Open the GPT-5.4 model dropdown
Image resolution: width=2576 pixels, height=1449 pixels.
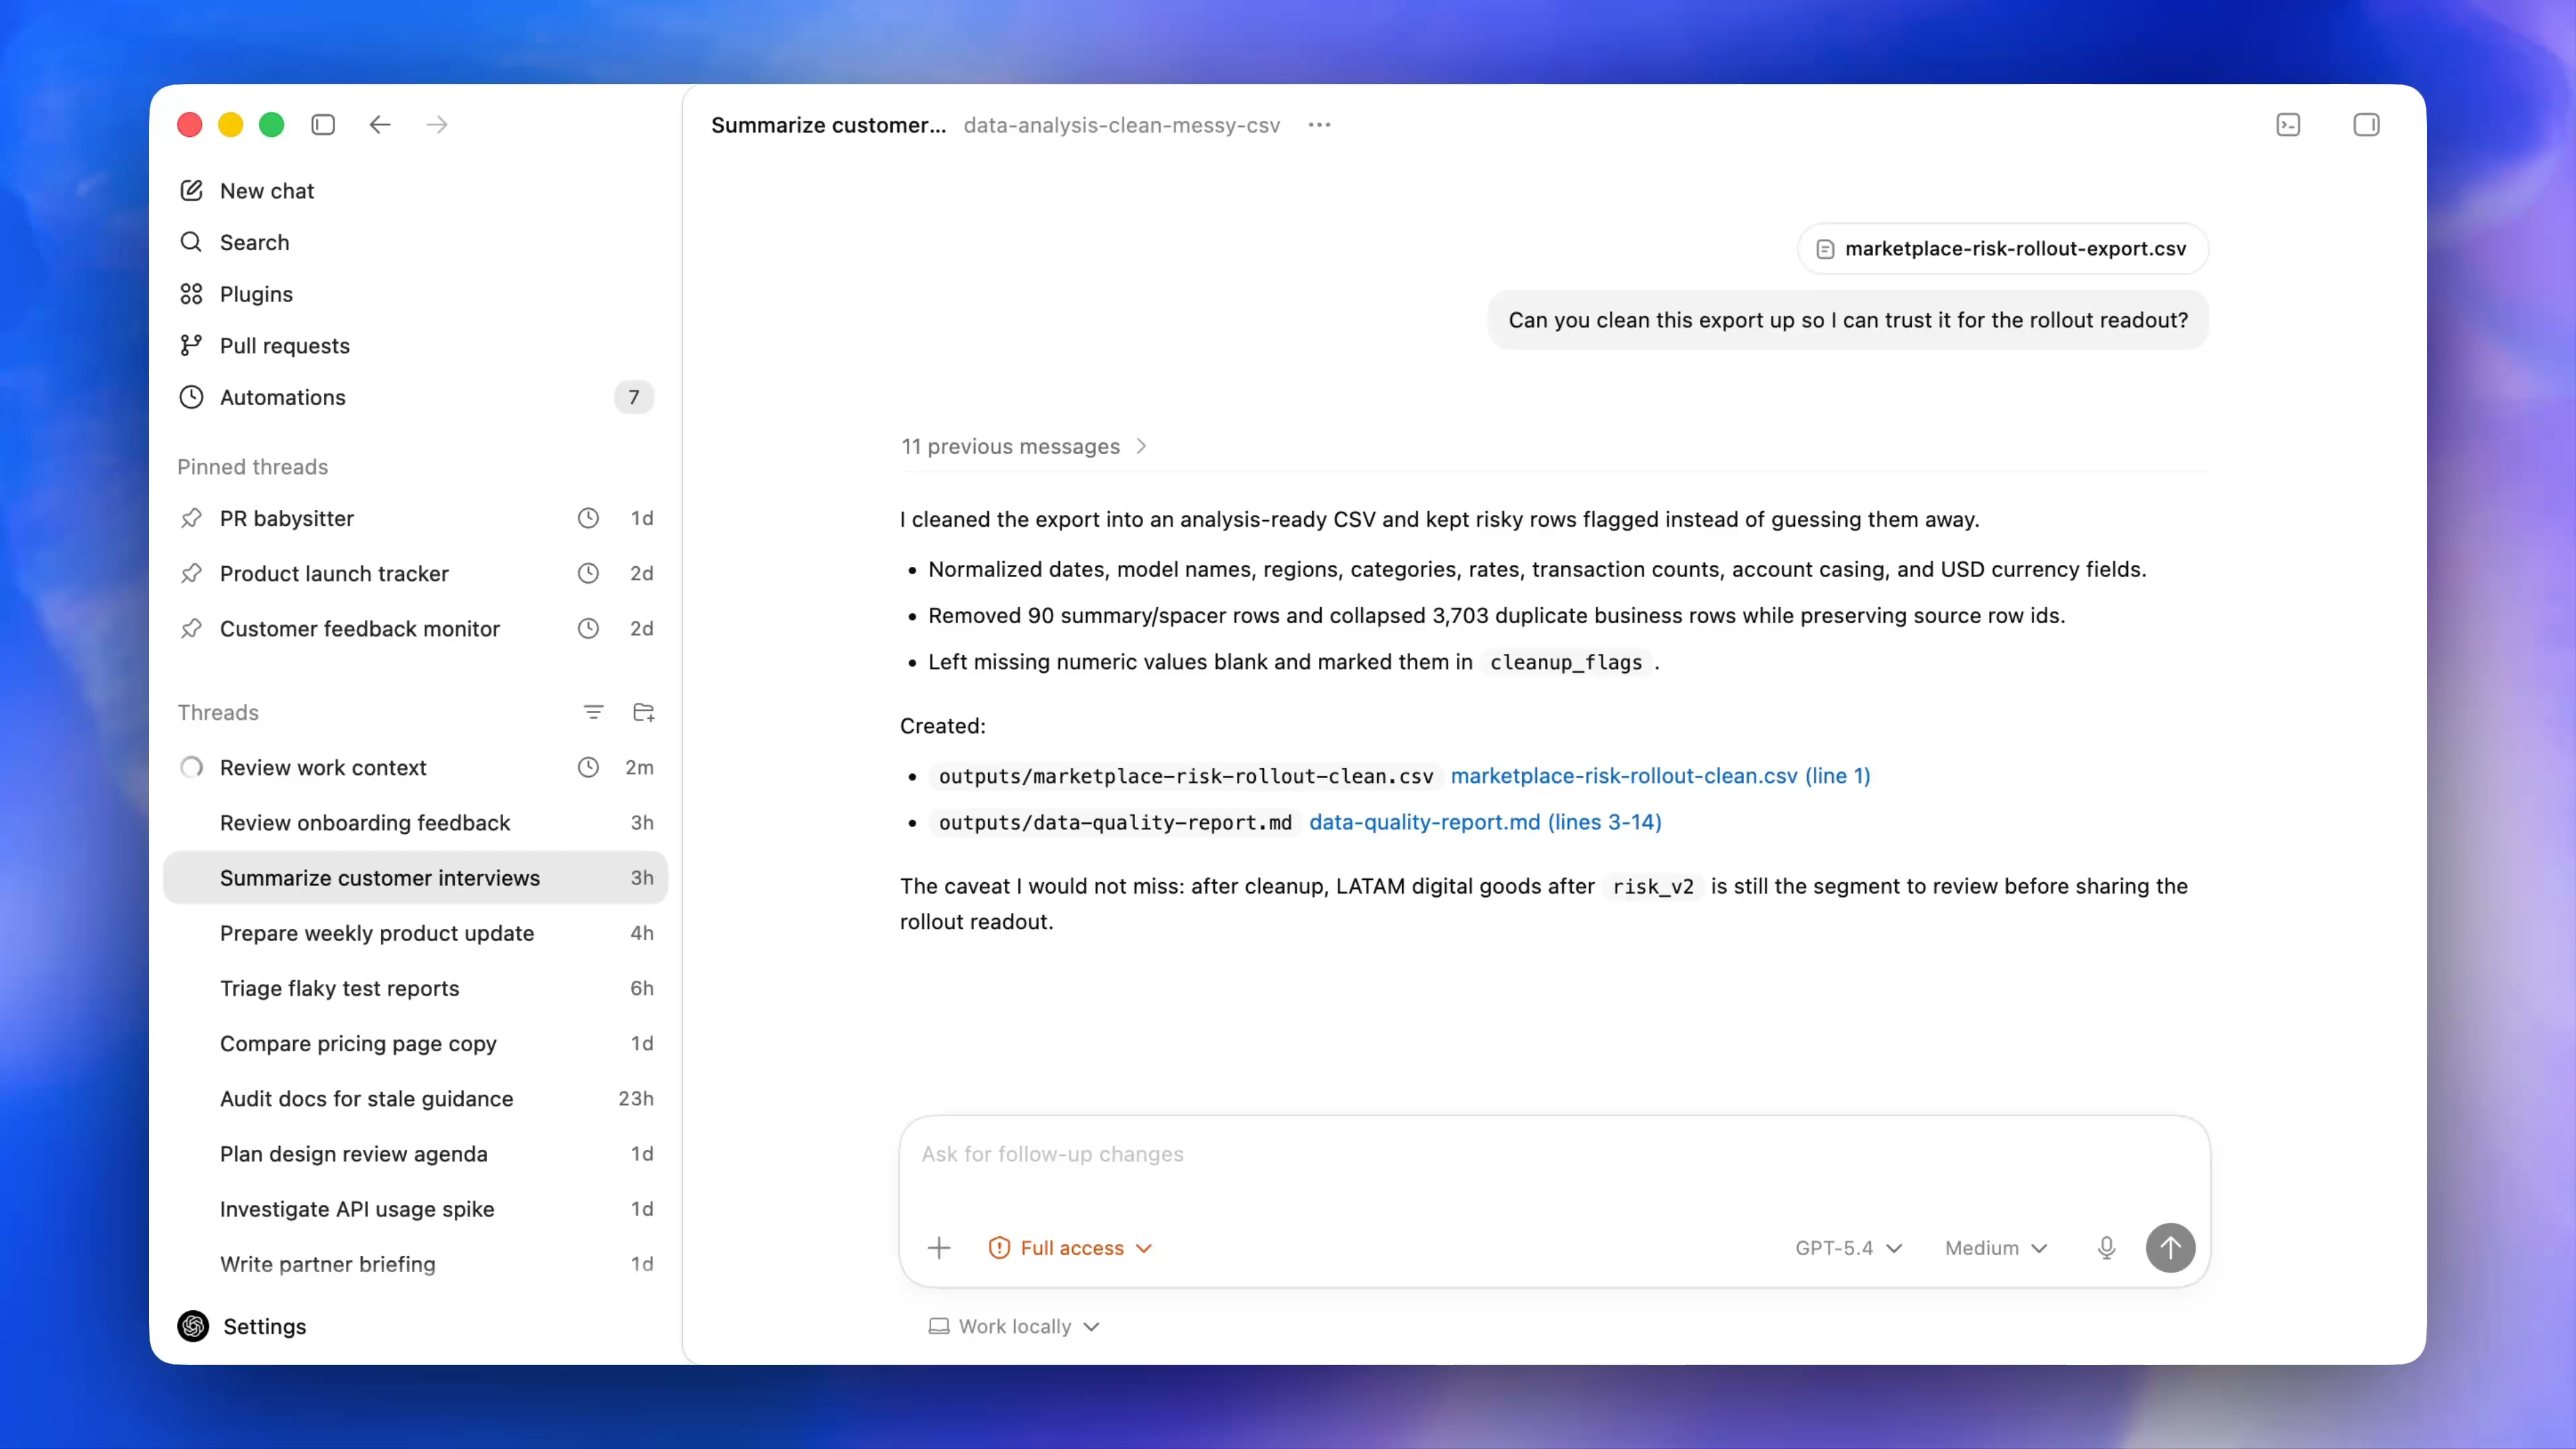tap(1848, 1248)
